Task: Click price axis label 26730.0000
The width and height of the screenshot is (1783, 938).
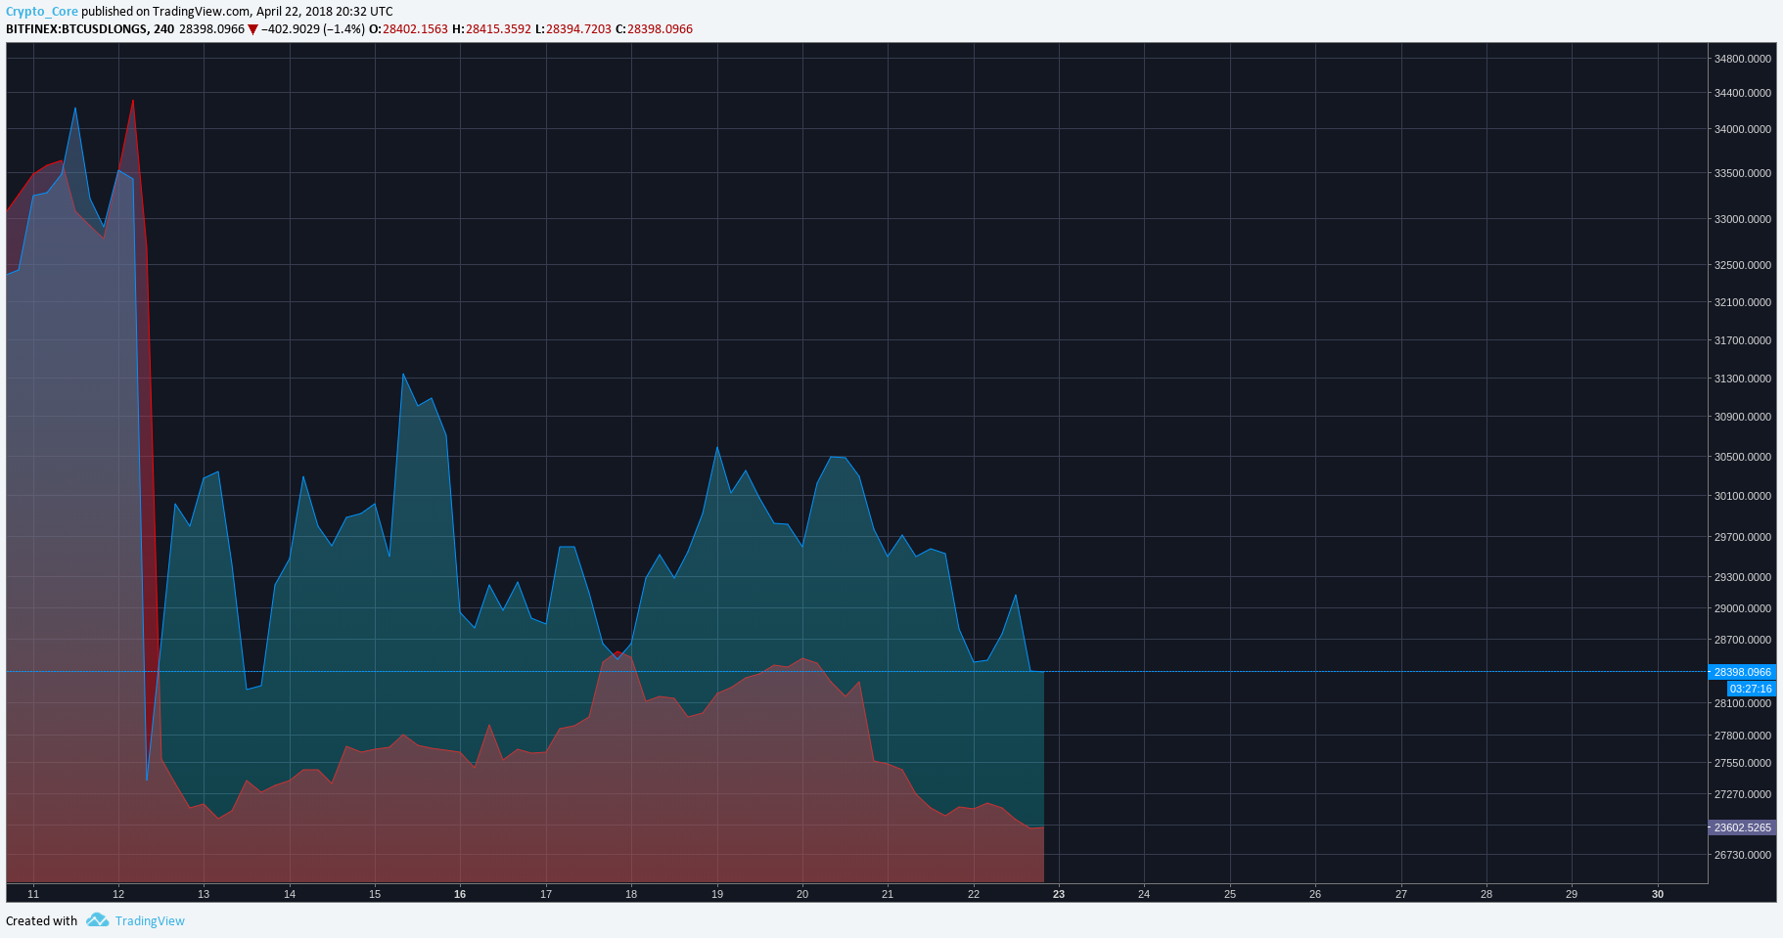Action: coord(1743,855)
